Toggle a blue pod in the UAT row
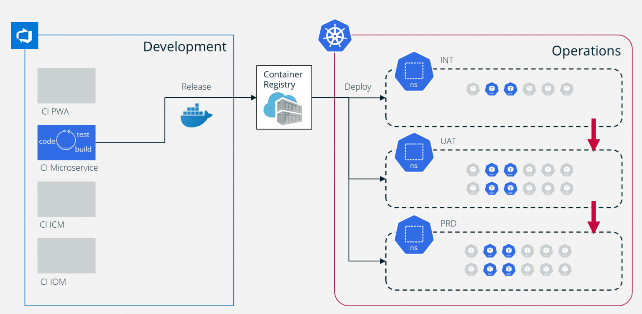 coord(492,170)
